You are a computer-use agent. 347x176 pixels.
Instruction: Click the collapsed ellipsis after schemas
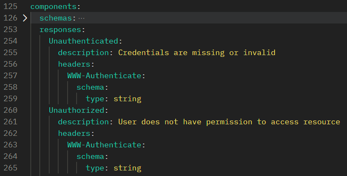[81, 18]
